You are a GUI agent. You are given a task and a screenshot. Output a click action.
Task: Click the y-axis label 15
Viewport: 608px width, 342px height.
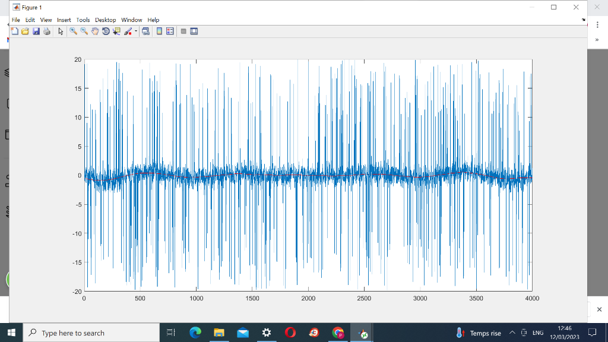78,88
